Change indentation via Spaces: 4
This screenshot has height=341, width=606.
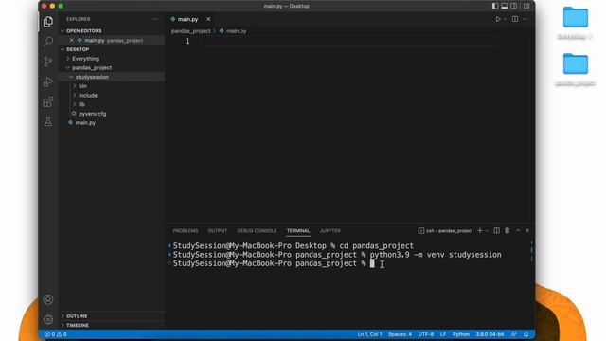pyautogui.click(x=400, y=334)
